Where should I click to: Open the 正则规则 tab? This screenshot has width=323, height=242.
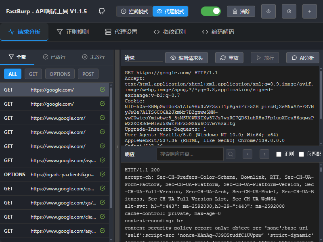pos(73,32)
